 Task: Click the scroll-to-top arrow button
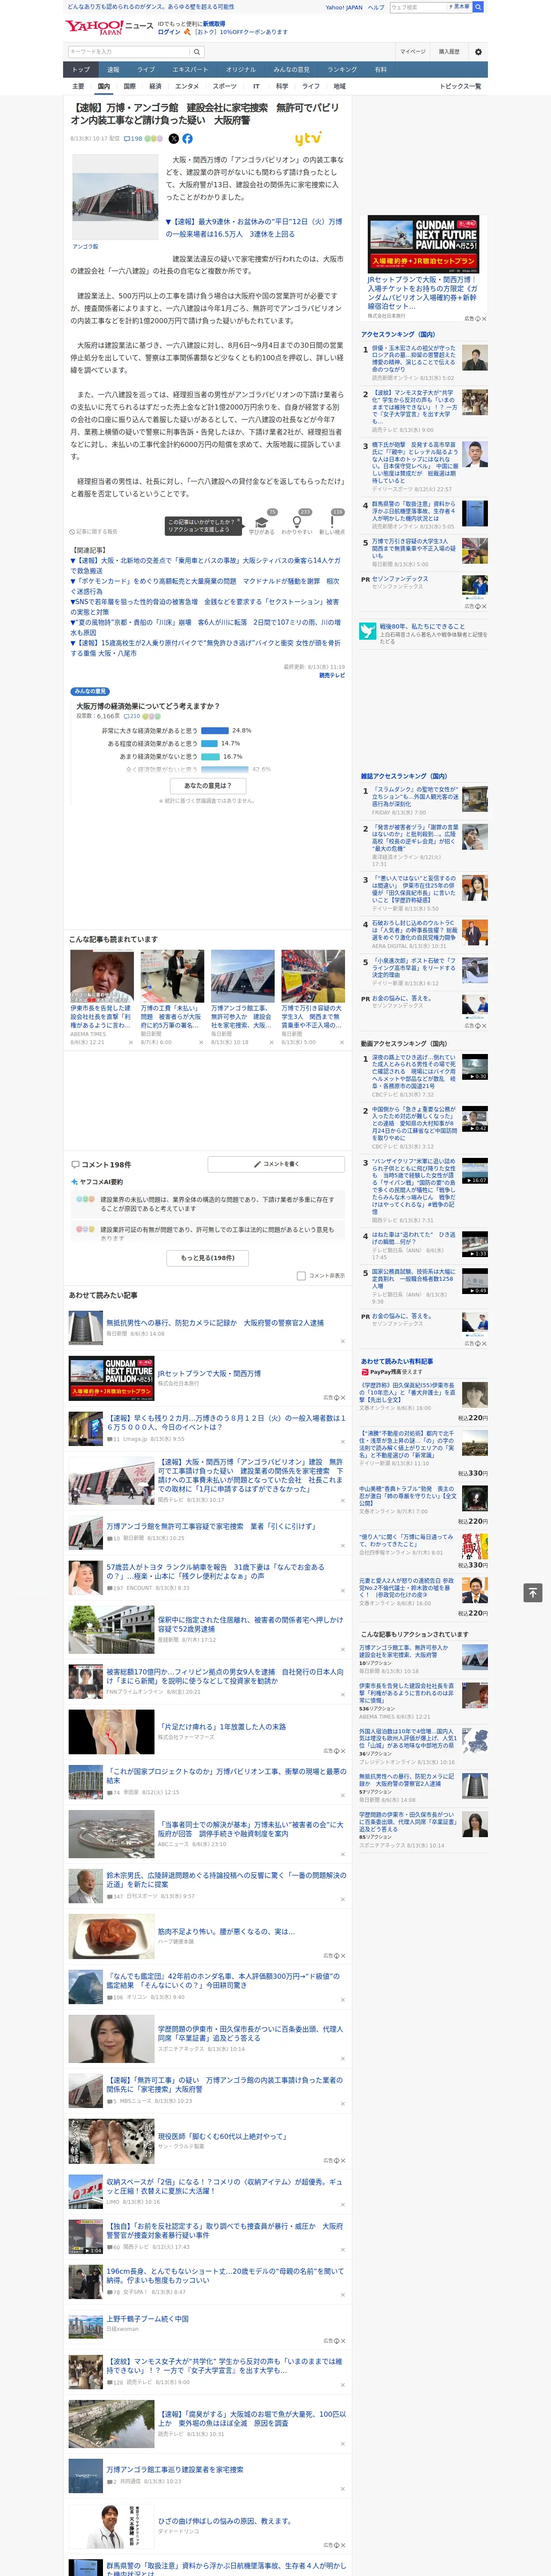tap(532, 1592)
